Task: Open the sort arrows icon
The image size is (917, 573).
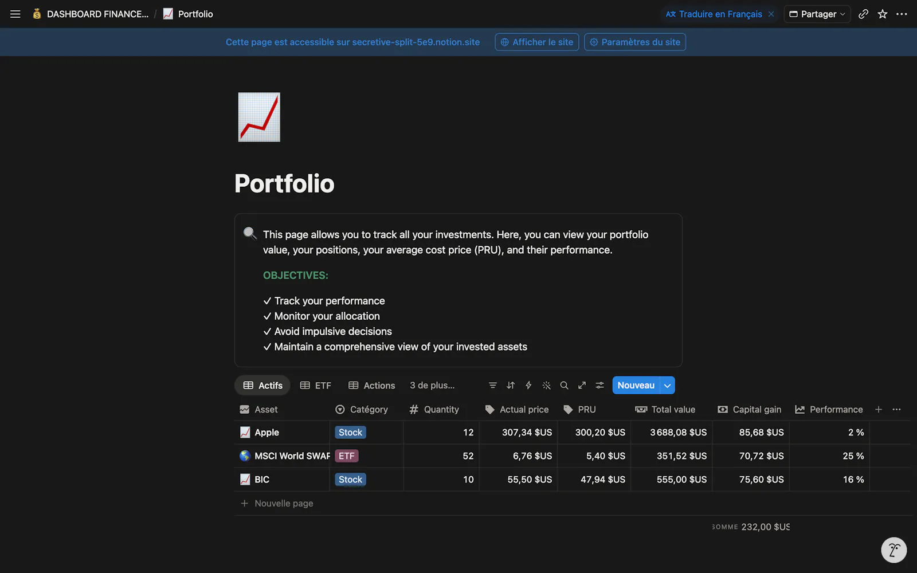Action: pos(511,386)
